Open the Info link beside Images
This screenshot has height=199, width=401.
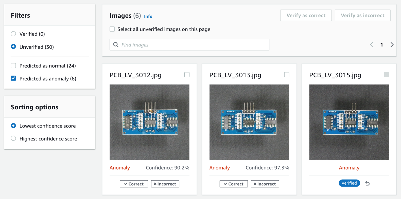click(x=148, y=16)
